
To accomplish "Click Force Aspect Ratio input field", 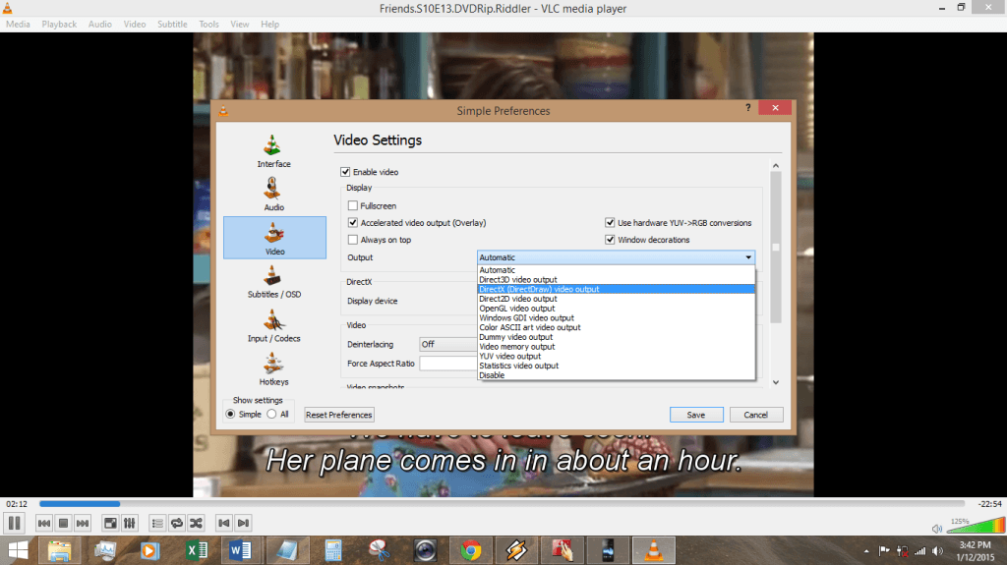I will [x=448, y=364].
